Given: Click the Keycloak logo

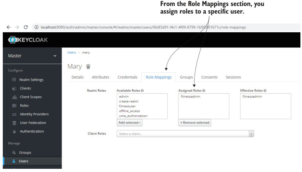Looking at the screenshot, I should (28, 40).
